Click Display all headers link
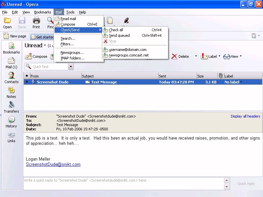The height and width of the screenshot is (197, 263). tap(245, 116)
